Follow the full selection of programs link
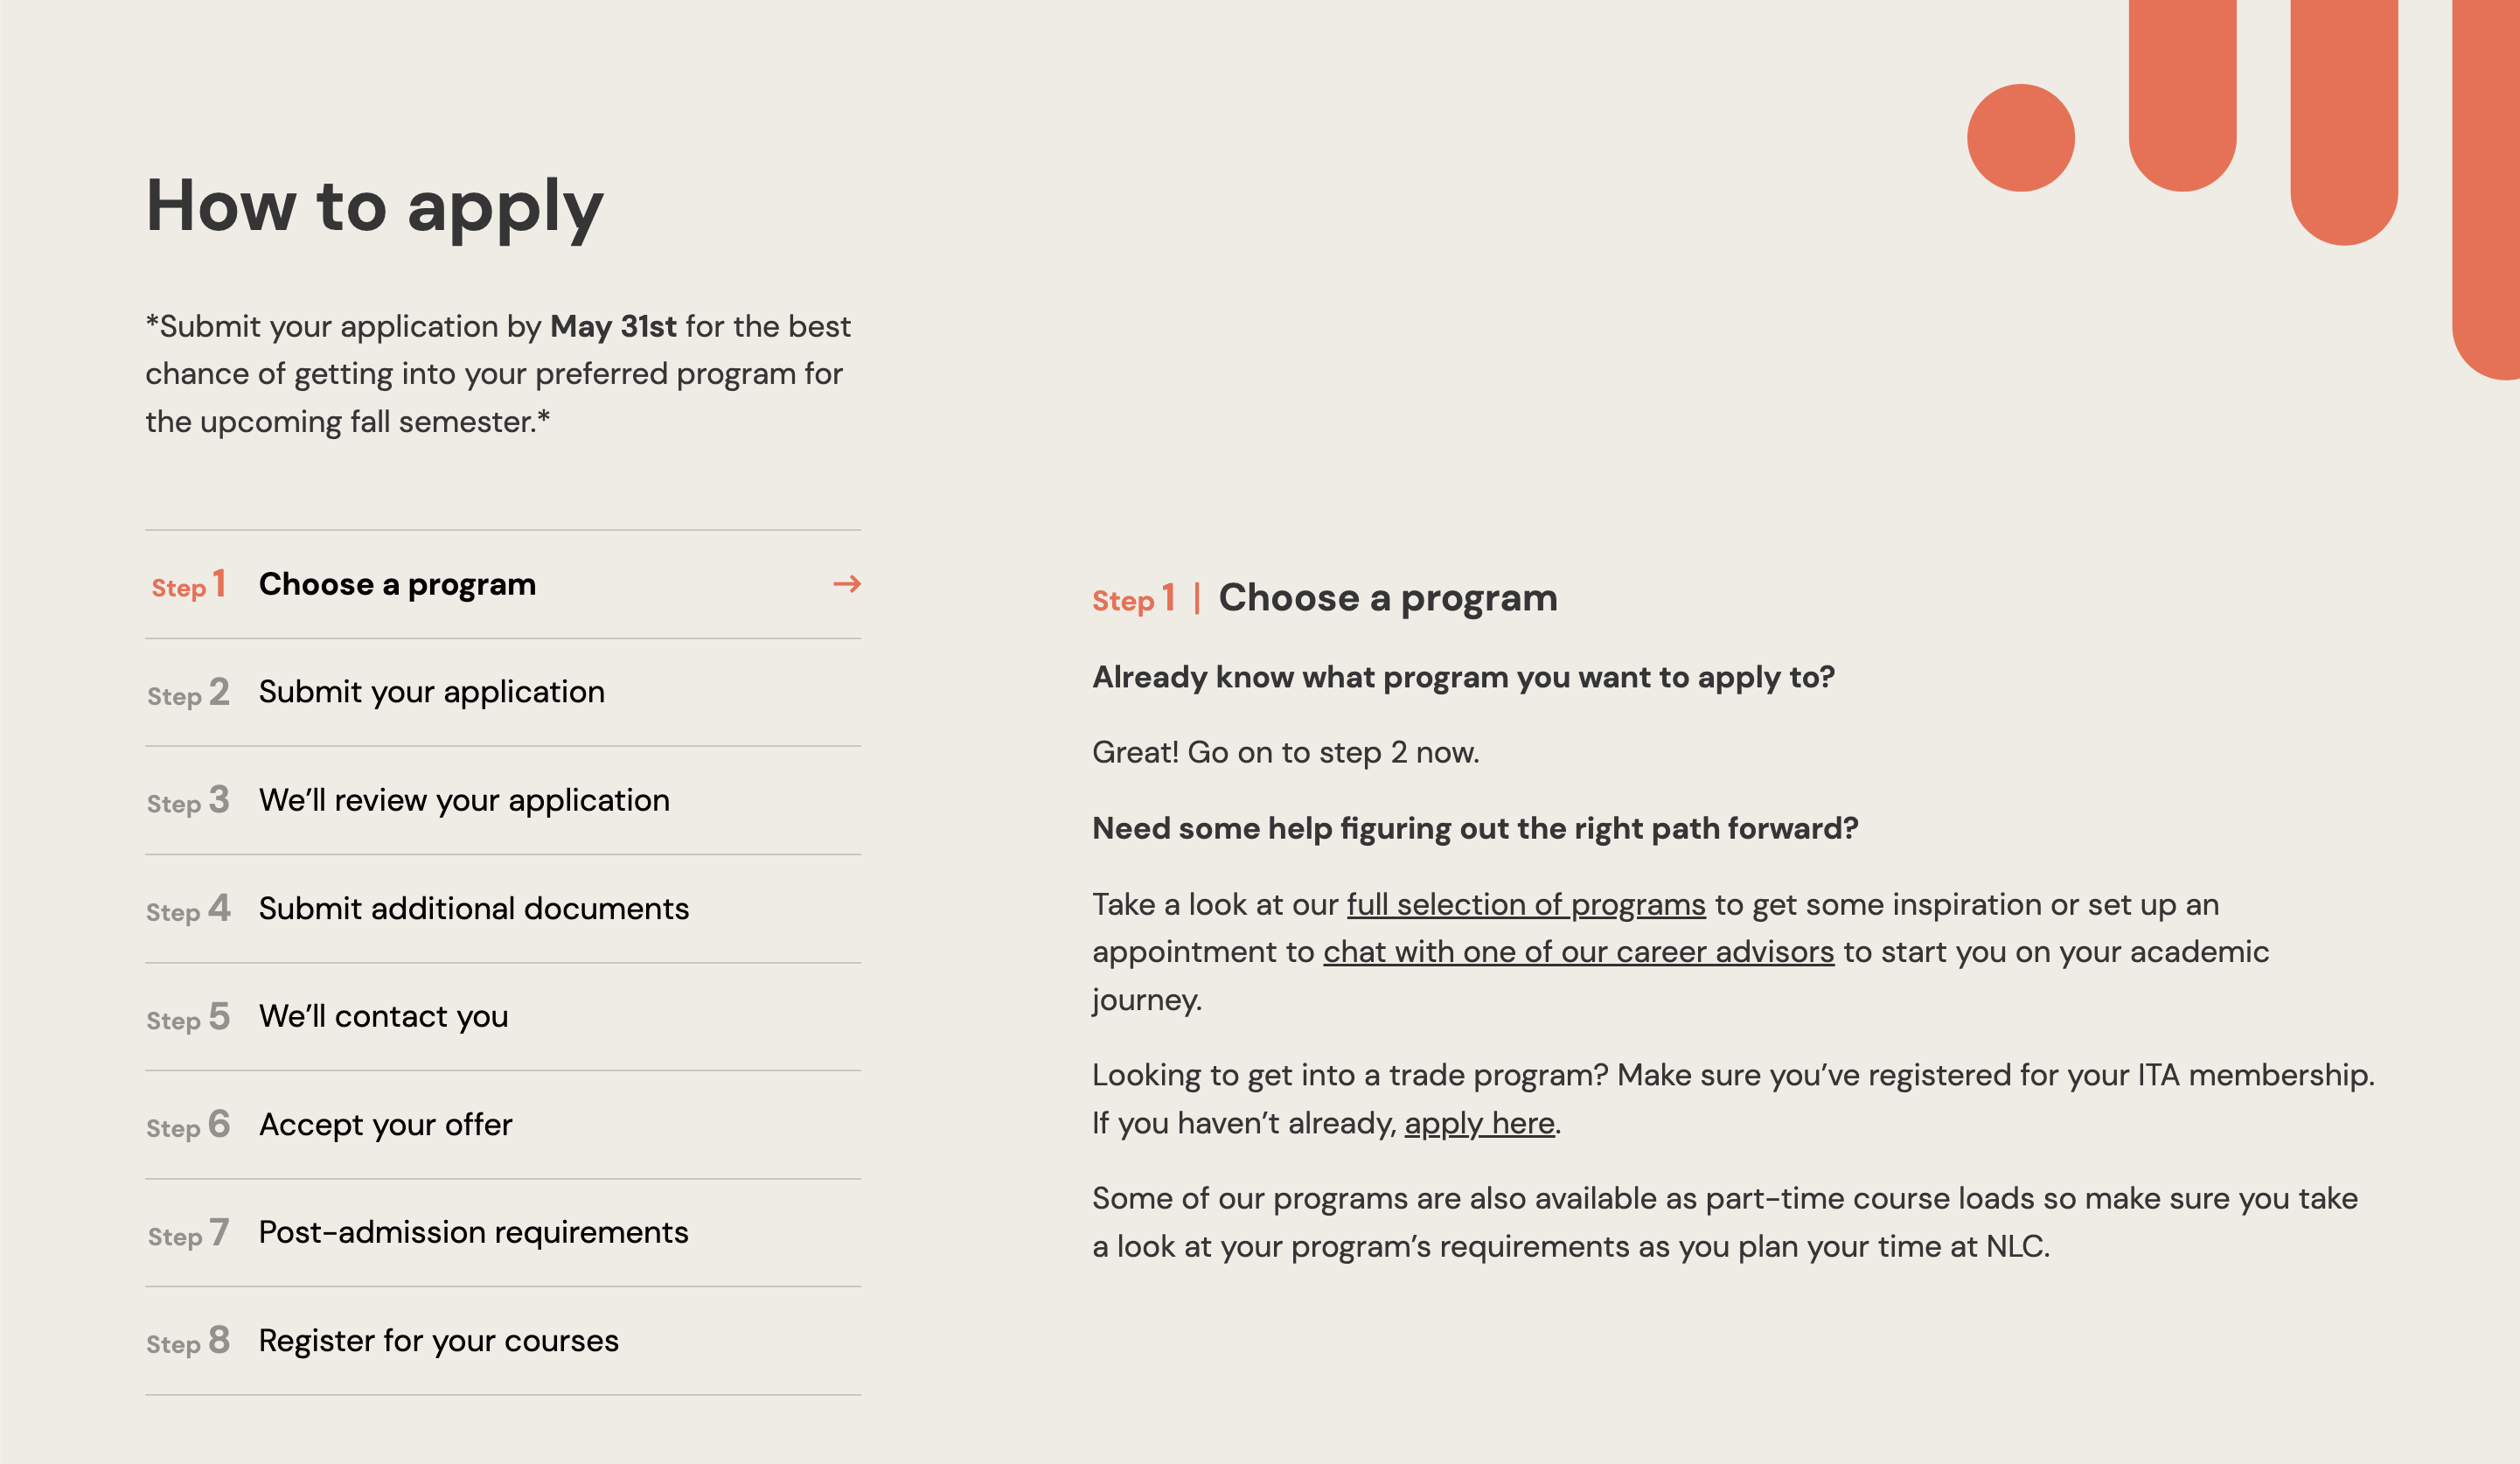The width and height of the screenshot is (2520, 1464). (1525, 905)
